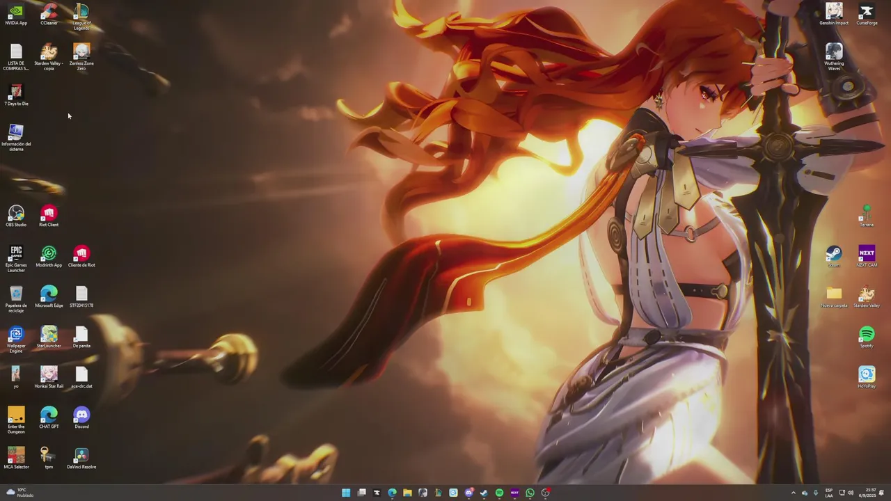Open the NVIDIA App desktop shortcut
The height and width of the screenshot is (501, 891).
(x=16, y=15)
